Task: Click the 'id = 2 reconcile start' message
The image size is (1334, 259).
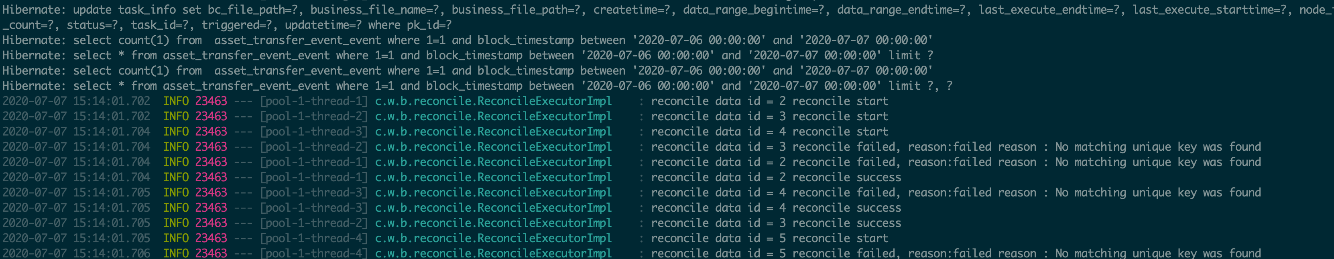Action: coord(817,101)
